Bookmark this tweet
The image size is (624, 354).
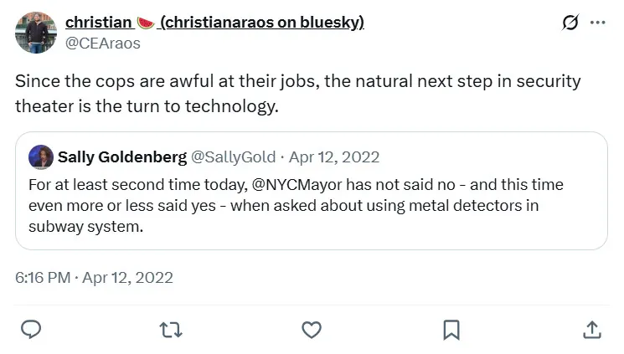tap(451, 329)
